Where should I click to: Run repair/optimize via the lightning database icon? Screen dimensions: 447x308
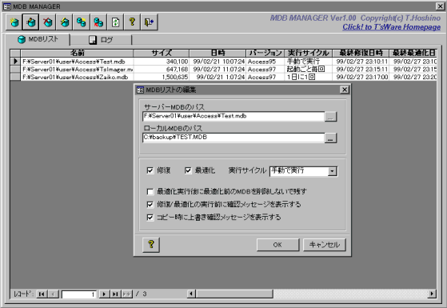tap(65, 22)
